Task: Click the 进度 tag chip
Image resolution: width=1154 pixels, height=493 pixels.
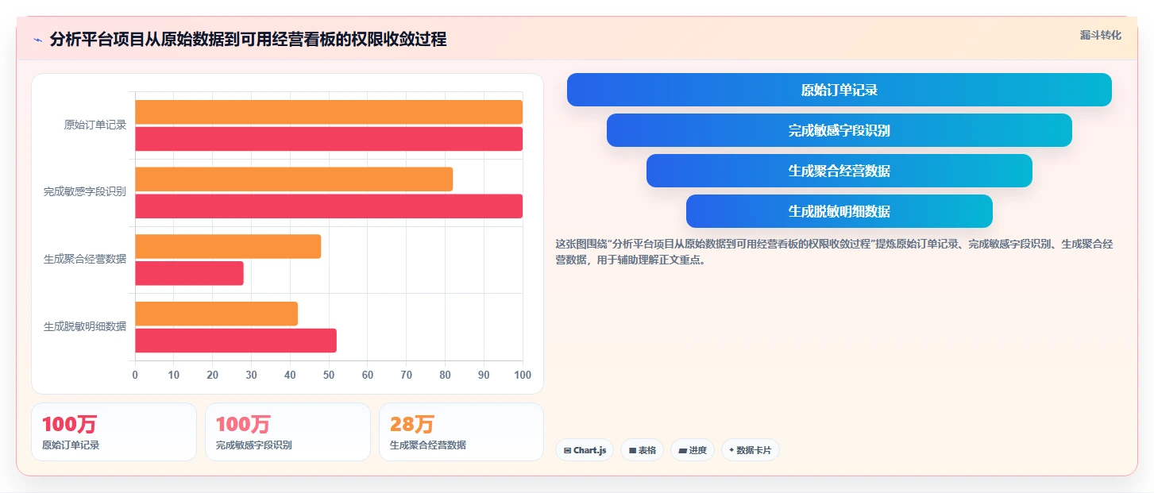Action: pos(693,450)
